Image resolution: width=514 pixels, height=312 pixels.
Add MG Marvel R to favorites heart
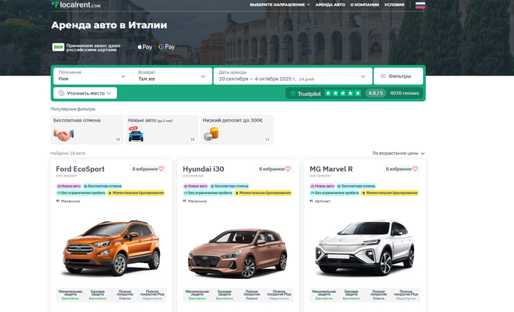pyautogui.click(x=415, y=168)
